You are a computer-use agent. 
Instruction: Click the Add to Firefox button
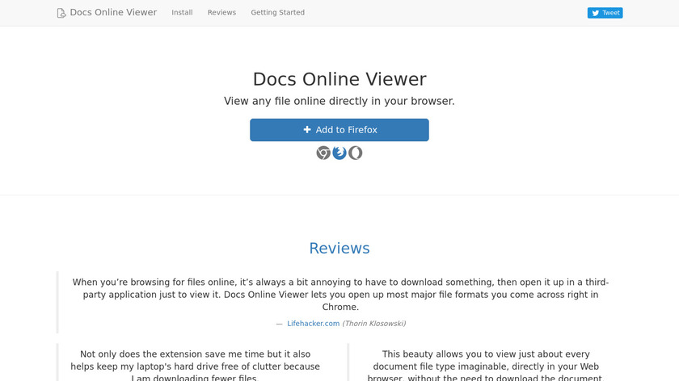click(339, 130)
